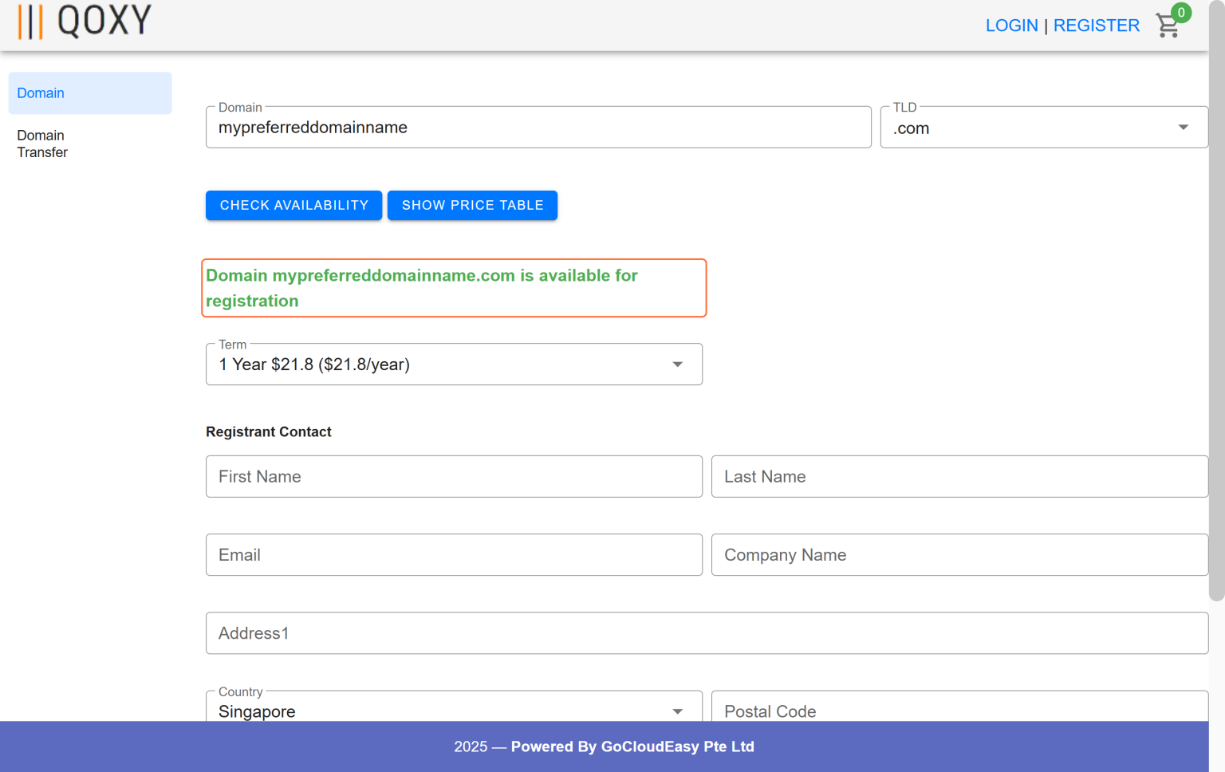Follow the LOGIN link
Image resolution: width=1225 pixels, height=772 pixels.
1011,26
